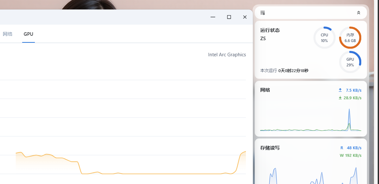This screenshot has width=379, height=184.
Task: Click the 存储读写 card heading
Action: [x=270, y=148]
